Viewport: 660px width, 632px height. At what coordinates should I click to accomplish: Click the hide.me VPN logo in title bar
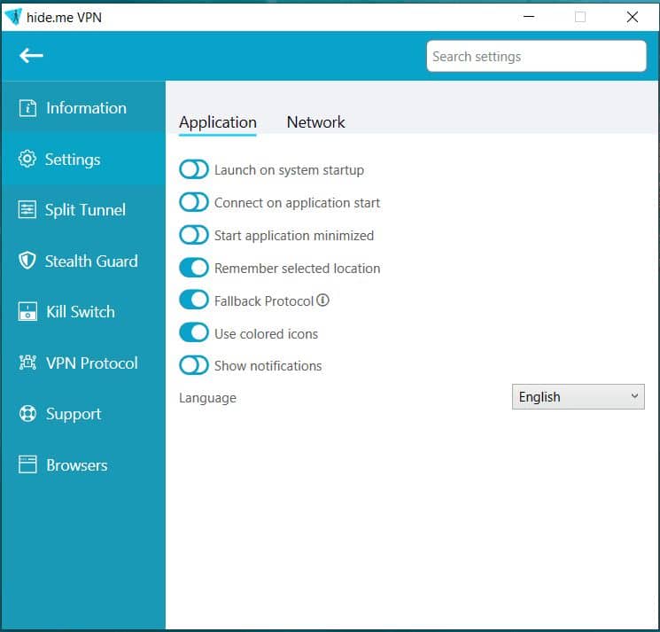click(13, 17)
